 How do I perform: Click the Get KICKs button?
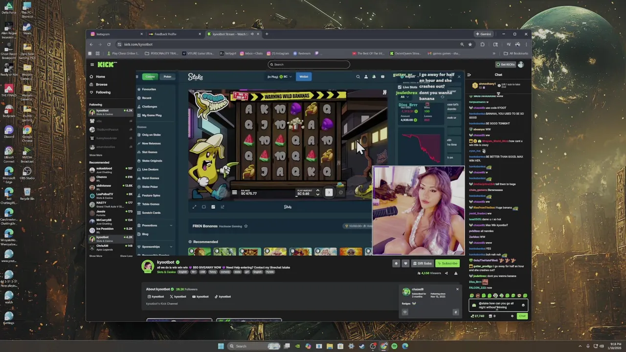(505, 65)
